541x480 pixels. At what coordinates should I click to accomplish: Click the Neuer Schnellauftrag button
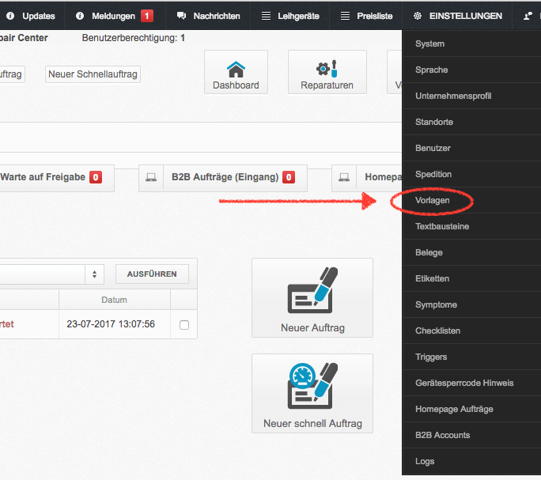[x=93, y=74]
